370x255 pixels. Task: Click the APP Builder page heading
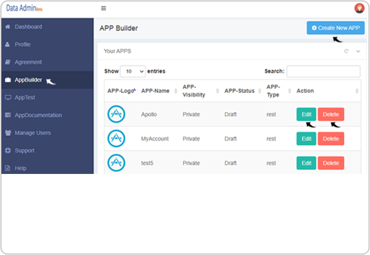coord(119,28)
